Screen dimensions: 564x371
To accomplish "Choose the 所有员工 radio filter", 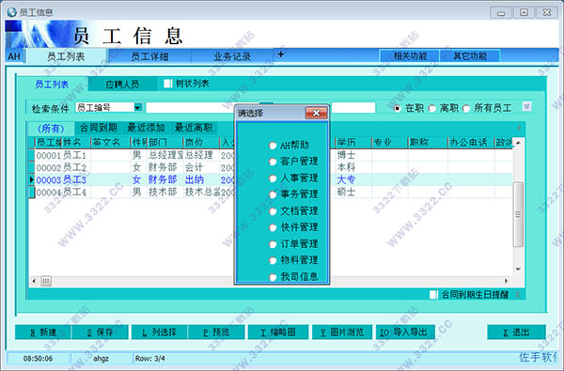I will pyautogui.click(x=466, y=108).
